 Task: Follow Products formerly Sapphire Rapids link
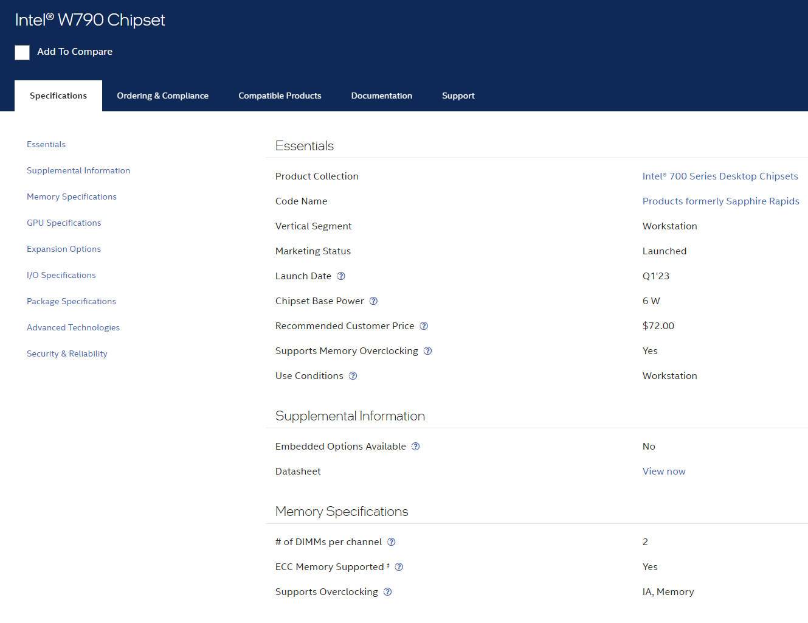720,201
